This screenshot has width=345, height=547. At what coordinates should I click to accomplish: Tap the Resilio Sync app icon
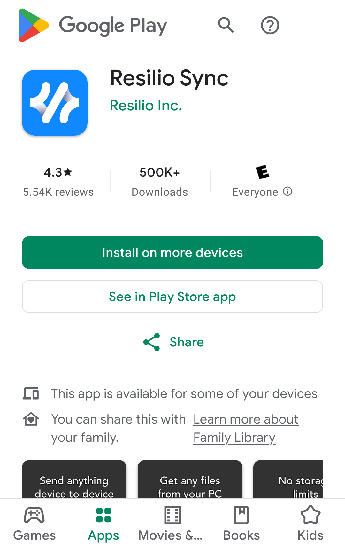pyautogui.click(x=55, y=103)
